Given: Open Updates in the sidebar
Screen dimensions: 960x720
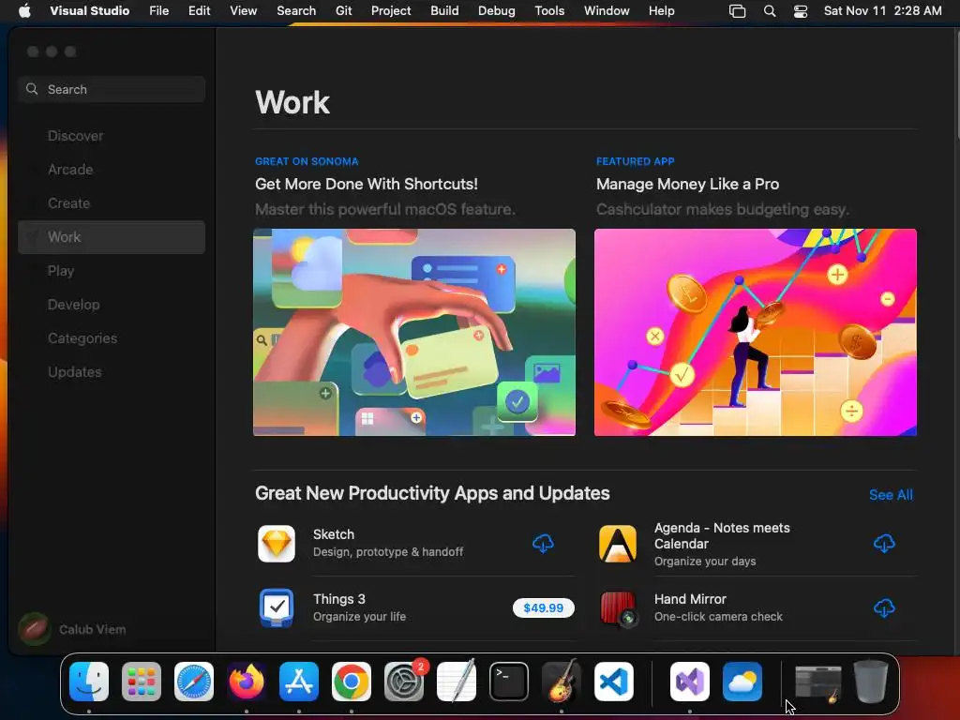Looking at the screenshot, I should click(112, 371).
